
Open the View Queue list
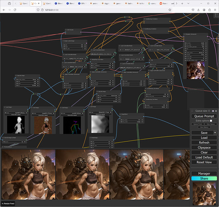pos(210,124)
